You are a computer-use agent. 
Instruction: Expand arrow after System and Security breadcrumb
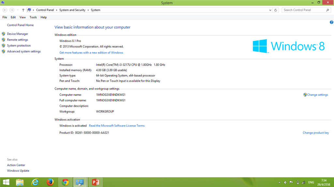coord(88,10)
